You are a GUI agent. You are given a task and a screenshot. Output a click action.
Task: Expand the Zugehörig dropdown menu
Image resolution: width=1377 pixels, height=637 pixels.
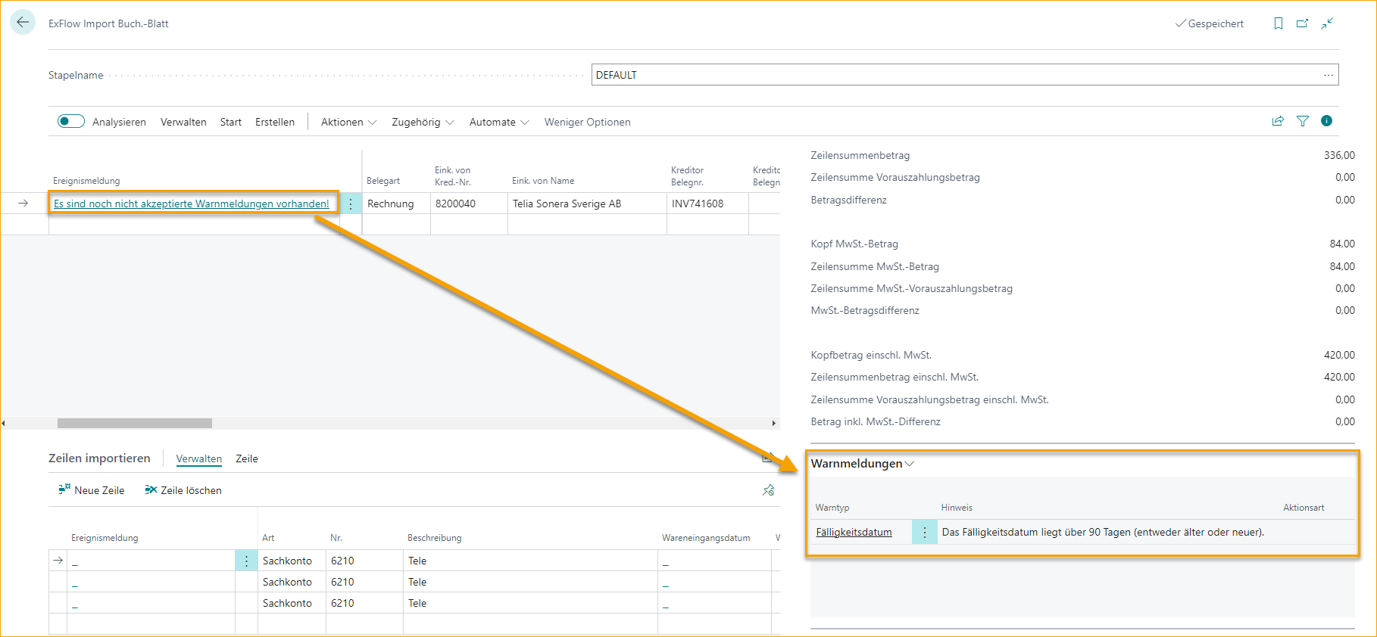[423, 122]
